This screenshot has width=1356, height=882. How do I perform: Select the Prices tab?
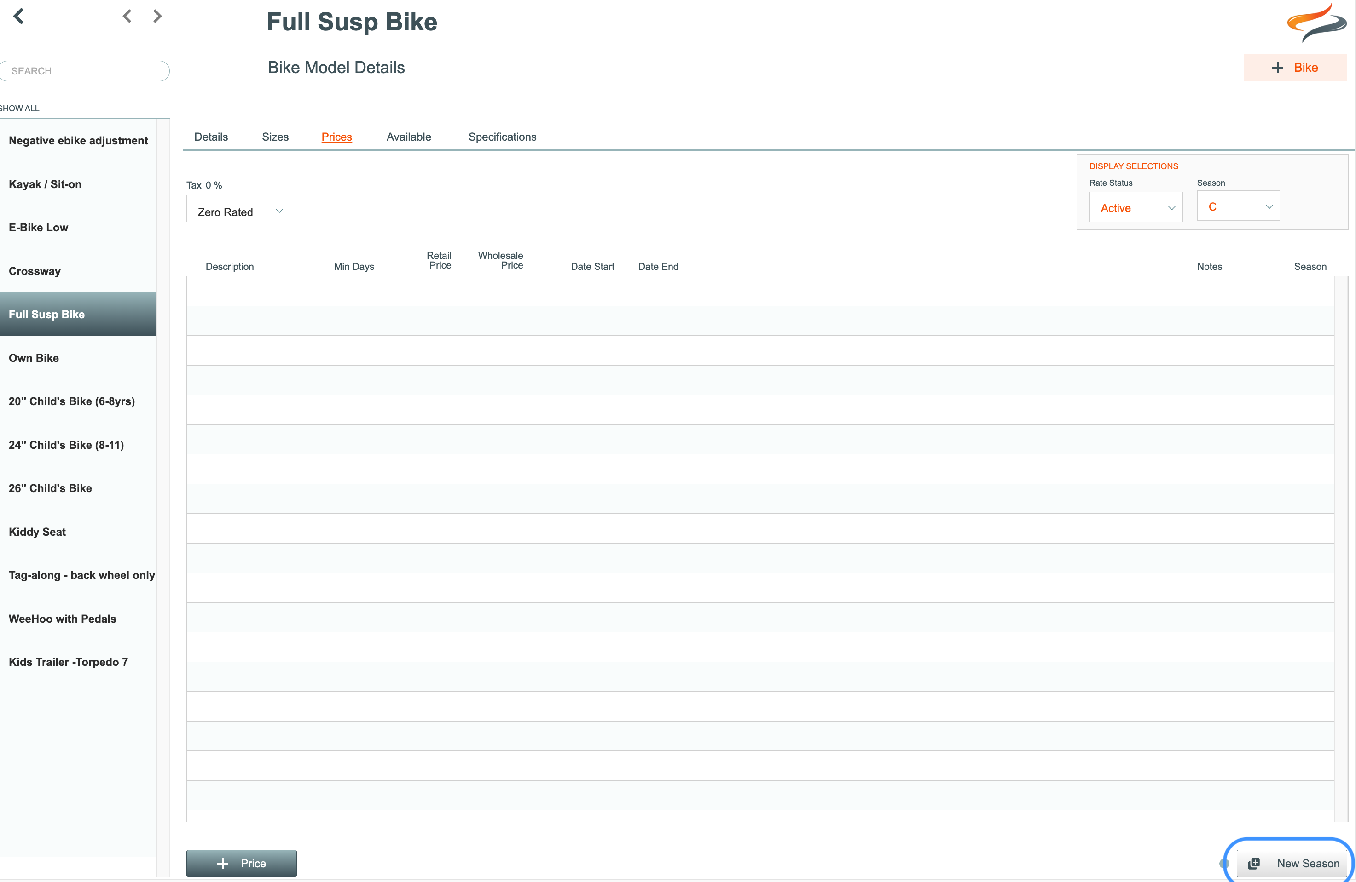pos(337,137)
